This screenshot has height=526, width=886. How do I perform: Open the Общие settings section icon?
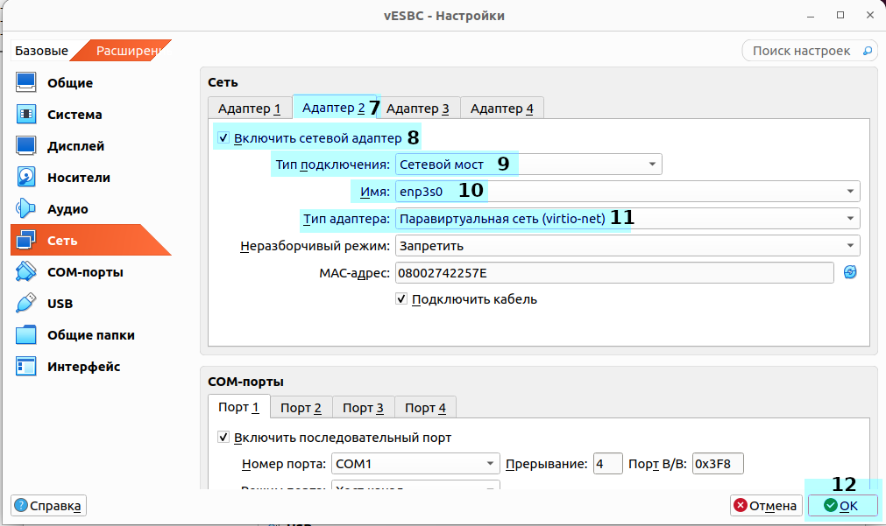coord(26,83)
